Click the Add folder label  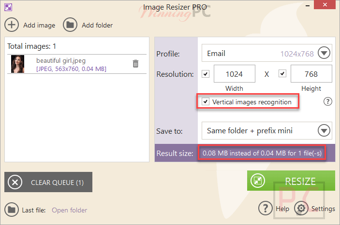coord(97,25)
